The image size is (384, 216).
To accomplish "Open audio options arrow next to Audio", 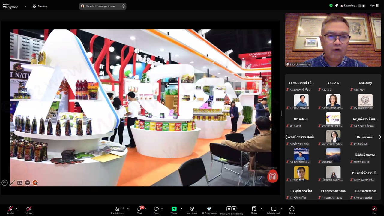I will pos(17,209).
